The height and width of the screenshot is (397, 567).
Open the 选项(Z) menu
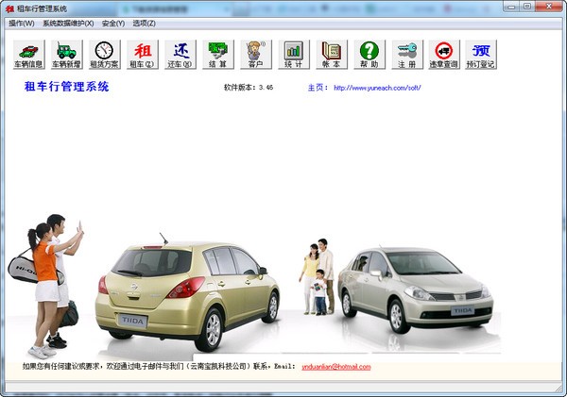point(144,23)
